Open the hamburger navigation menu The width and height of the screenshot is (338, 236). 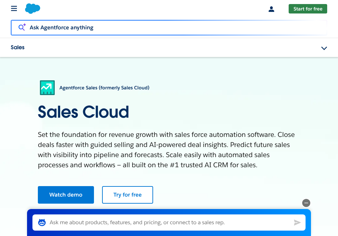click(14, 8)
